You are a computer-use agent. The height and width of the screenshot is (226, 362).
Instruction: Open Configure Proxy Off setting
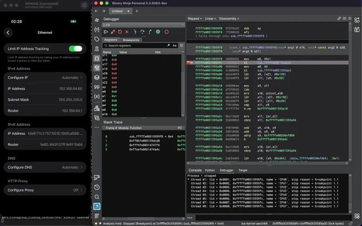coord(45,190)
